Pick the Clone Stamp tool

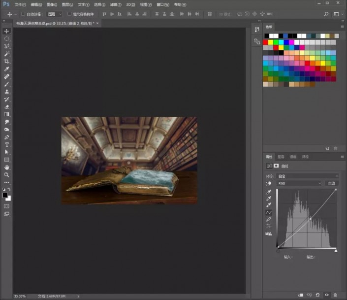[6, 92]
